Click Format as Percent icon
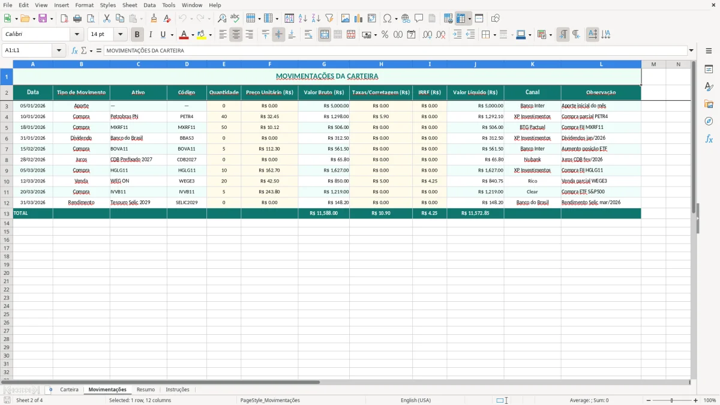 pos(385,35)
